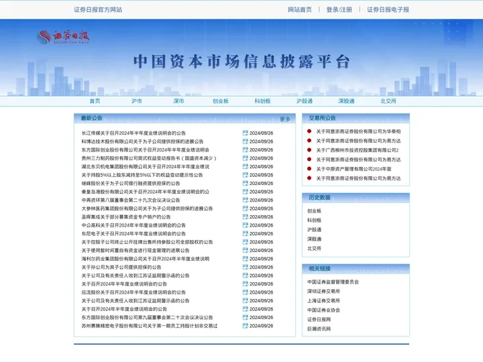
Task: Click document icon beside 应流股份 announcement
Action: pyautogui.click(x=246, y=292)
